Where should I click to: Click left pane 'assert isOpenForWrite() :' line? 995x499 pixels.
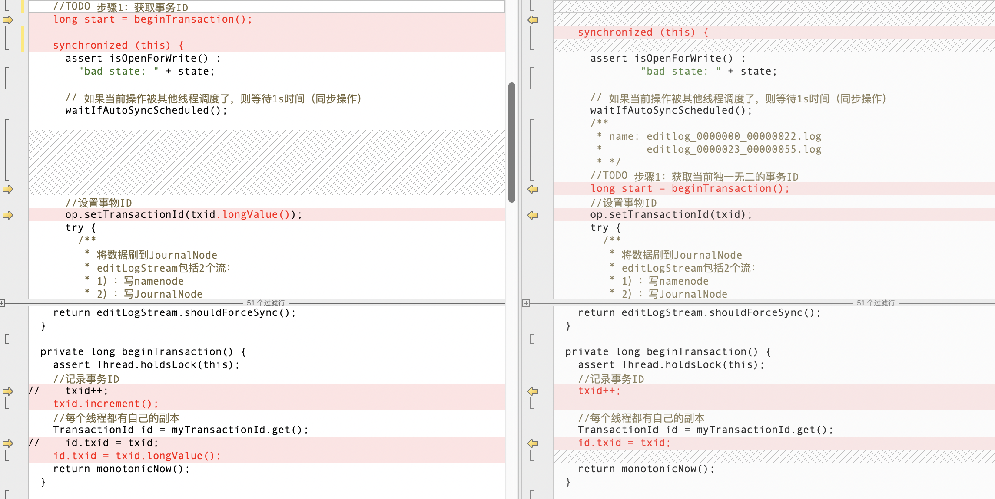pos(143,59)
